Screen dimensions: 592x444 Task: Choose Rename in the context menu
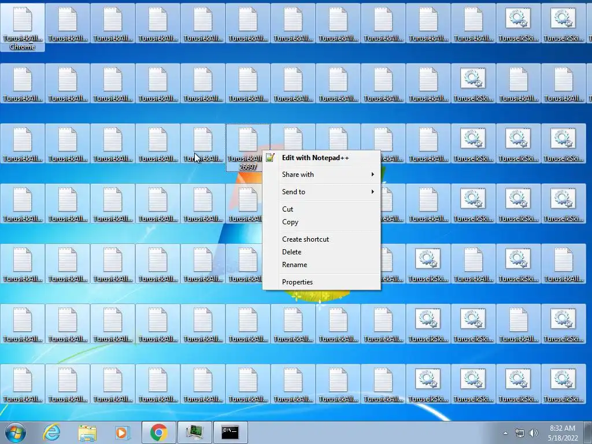pos(321,265)
